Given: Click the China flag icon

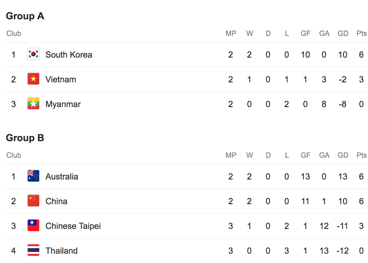Looking at the screenshot, I should [33, 201].
